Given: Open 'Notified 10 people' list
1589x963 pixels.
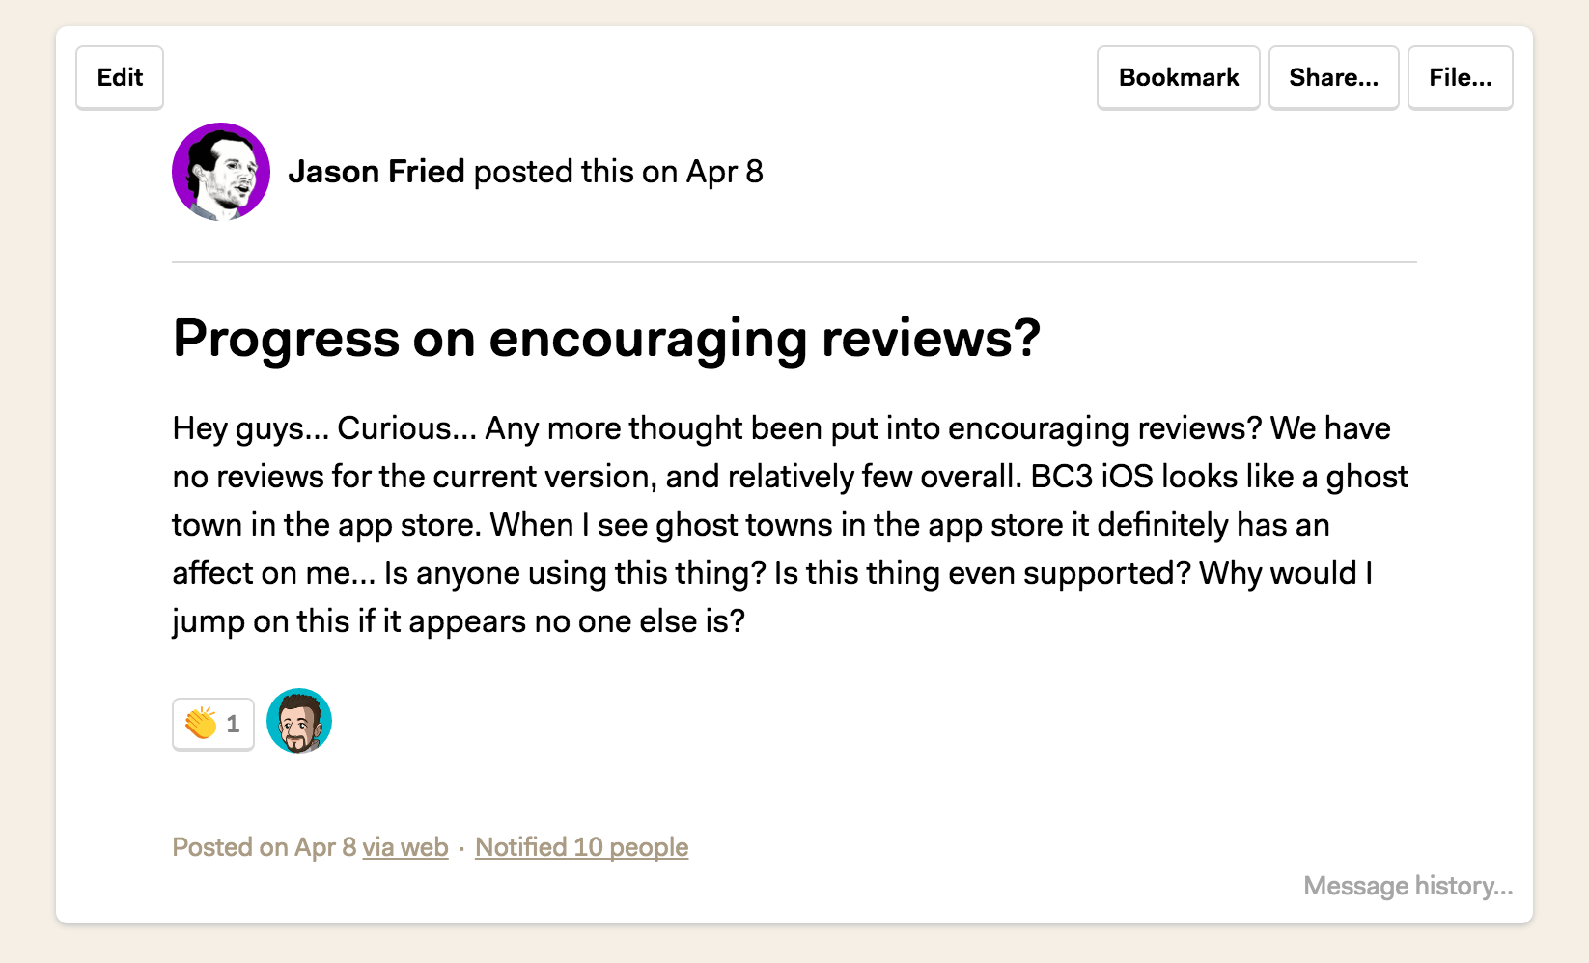Looking at the screenshot, I should 582,847.
